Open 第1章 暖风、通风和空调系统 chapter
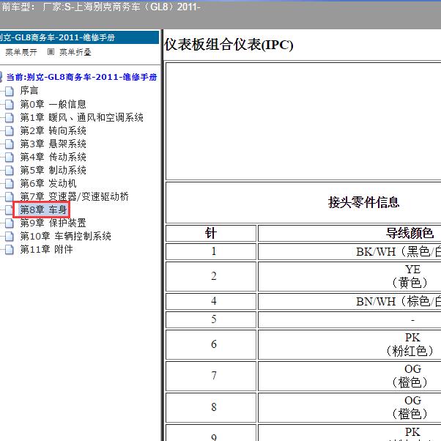Screen dimensions: 441x441 (x=81, y=117)
